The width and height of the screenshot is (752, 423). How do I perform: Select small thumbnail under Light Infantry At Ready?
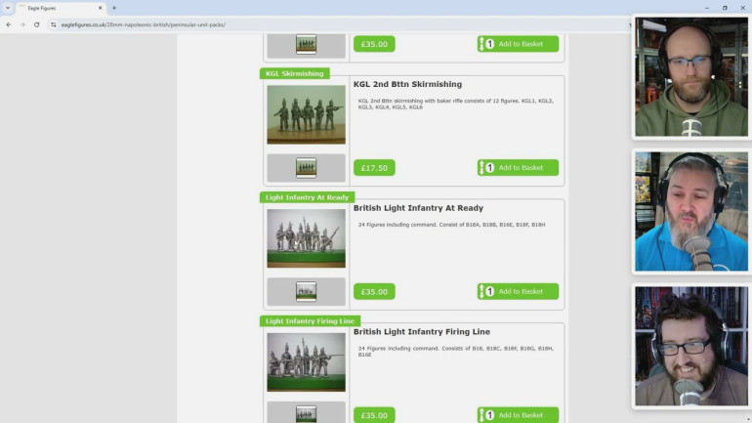[x=306, y=291]
